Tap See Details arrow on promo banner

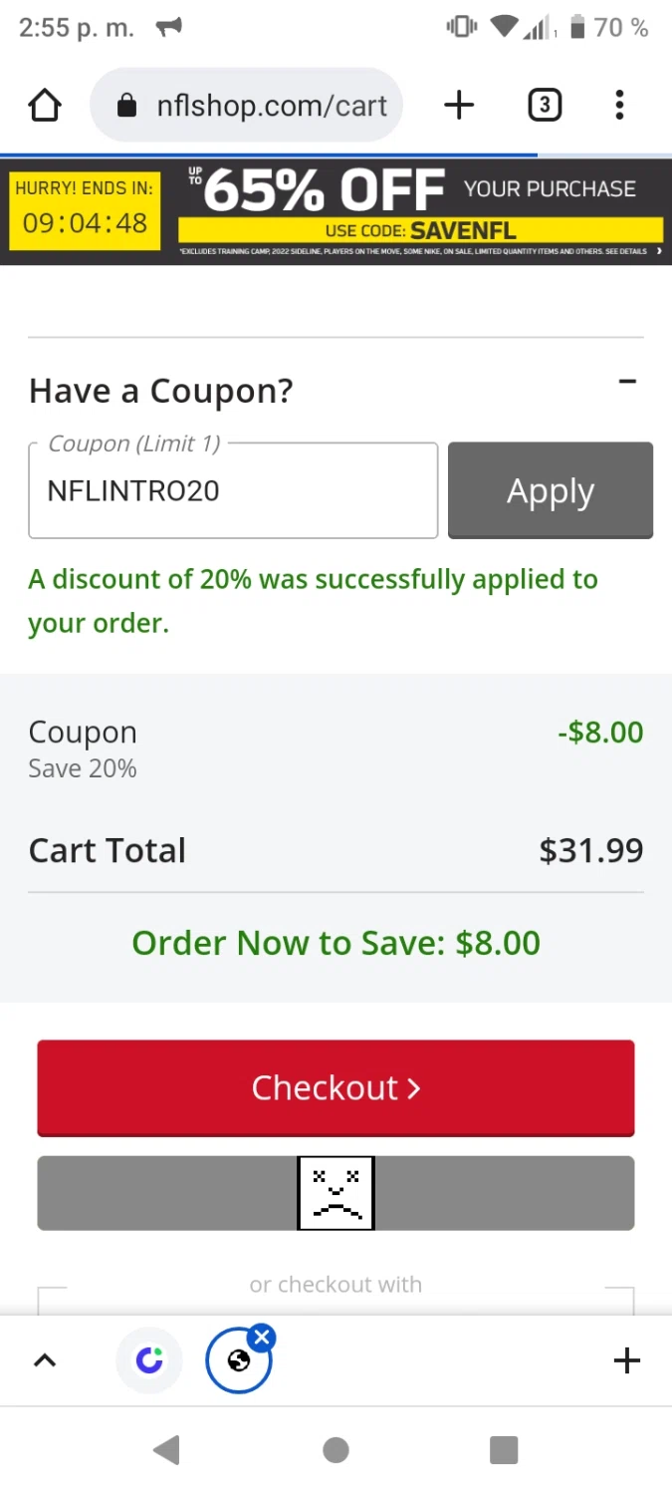coord(658,251)
